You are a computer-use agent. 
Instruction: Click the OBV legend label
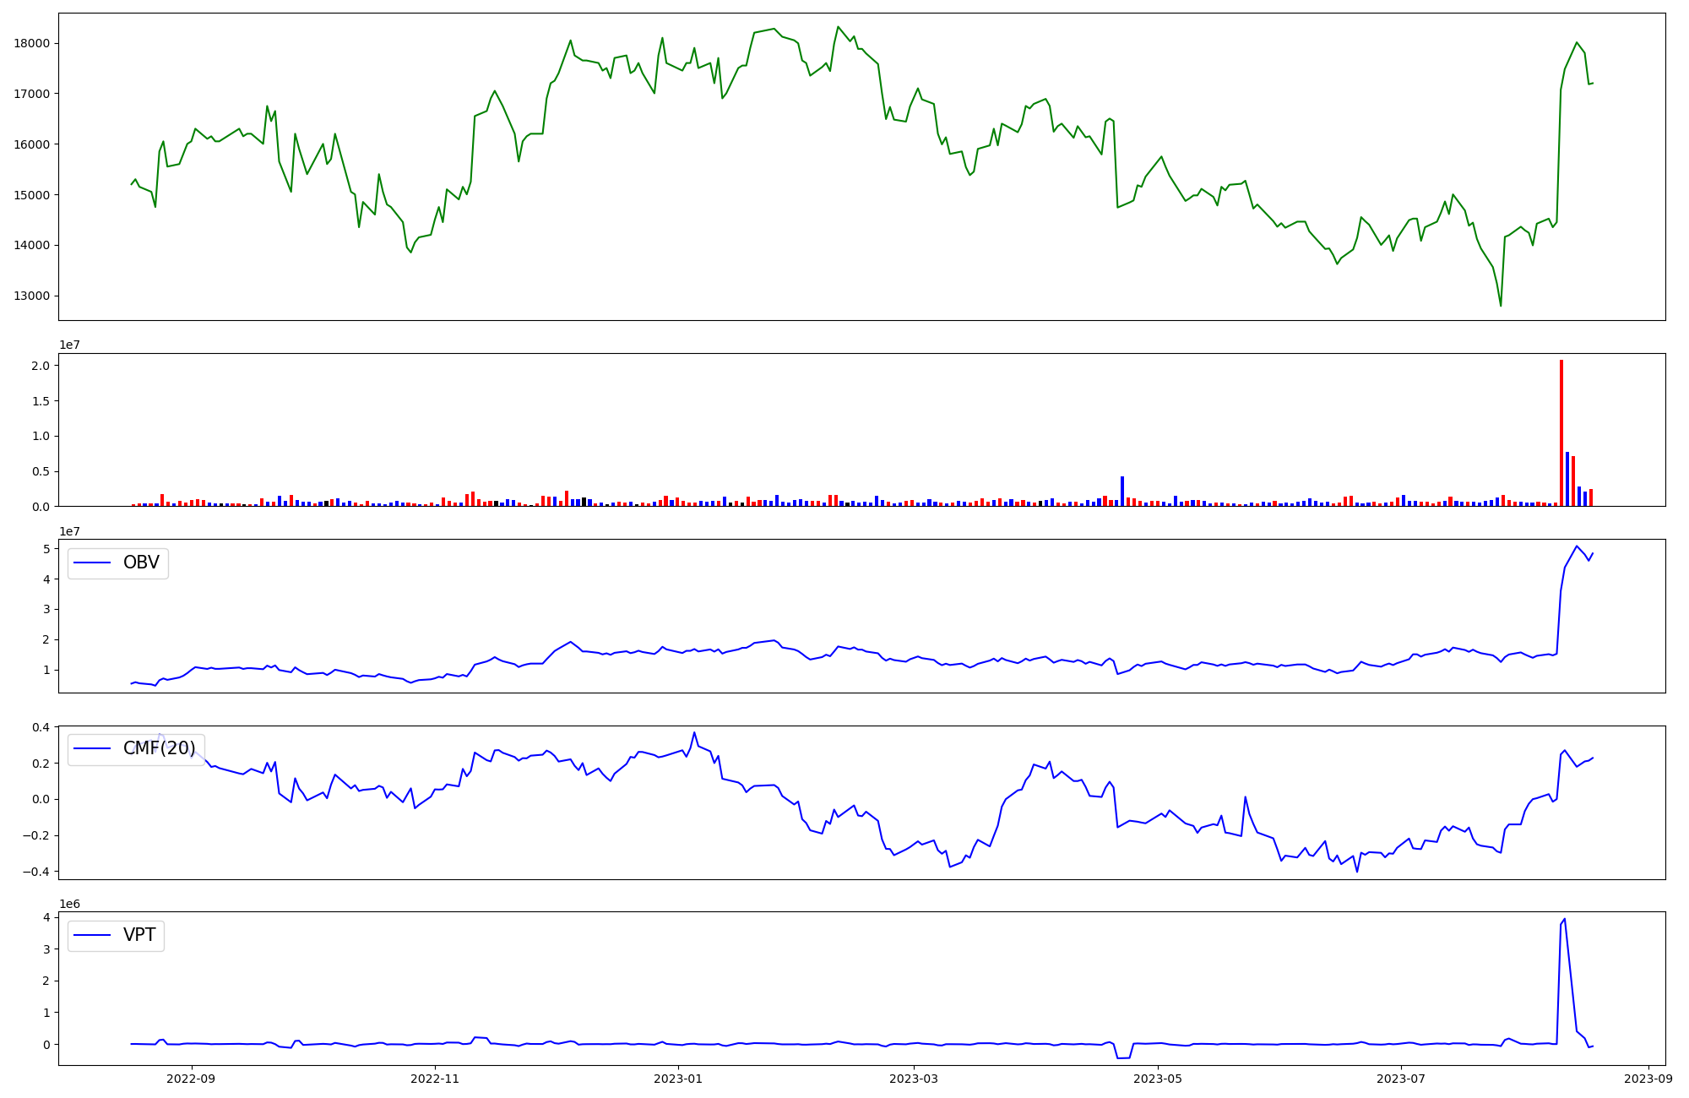[x=141, y=563]
